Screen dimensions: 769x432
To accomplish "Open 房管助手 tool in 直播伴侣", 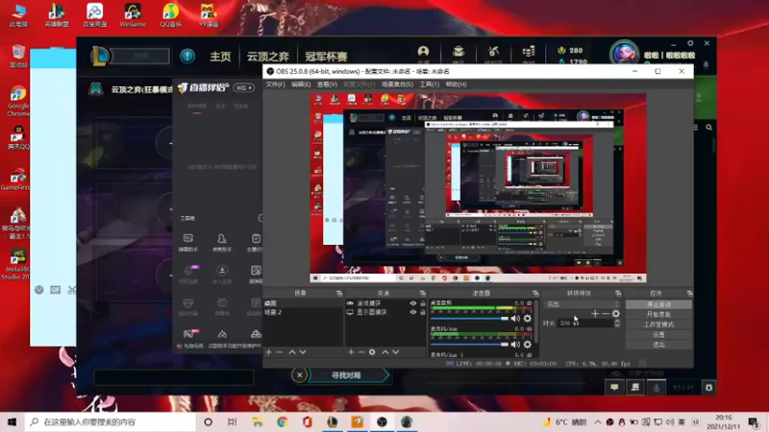I will 222,243.
